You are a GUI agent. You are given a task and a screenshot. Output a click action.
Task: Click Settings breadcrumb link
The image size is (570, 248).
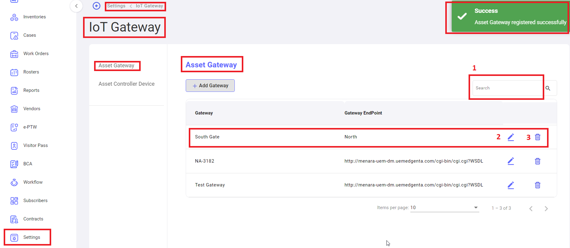pos(116,6)
